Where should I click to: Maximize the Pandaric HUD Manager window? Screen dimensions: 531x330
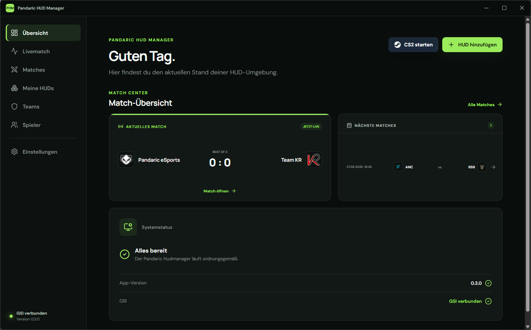point(504,8)
